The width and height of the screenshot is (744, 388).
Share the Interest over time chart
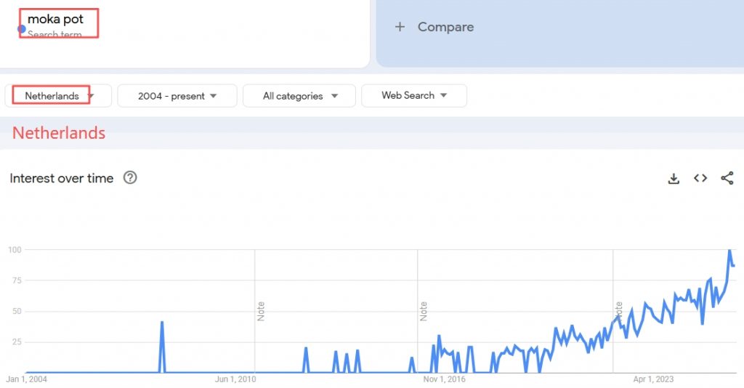point(727,178)
